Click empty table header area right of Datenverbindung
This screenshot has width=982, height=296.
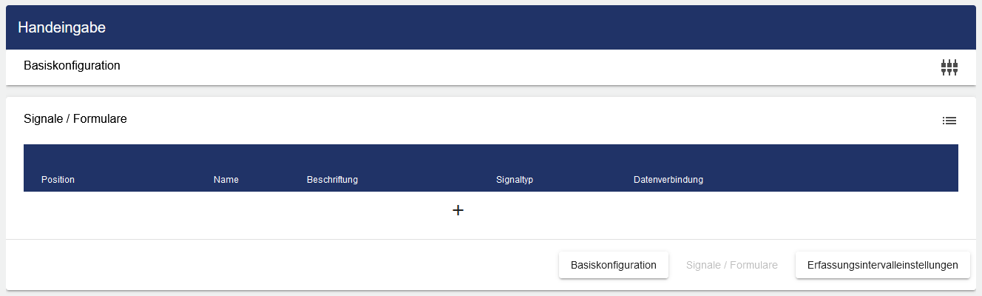coord(828,169)
